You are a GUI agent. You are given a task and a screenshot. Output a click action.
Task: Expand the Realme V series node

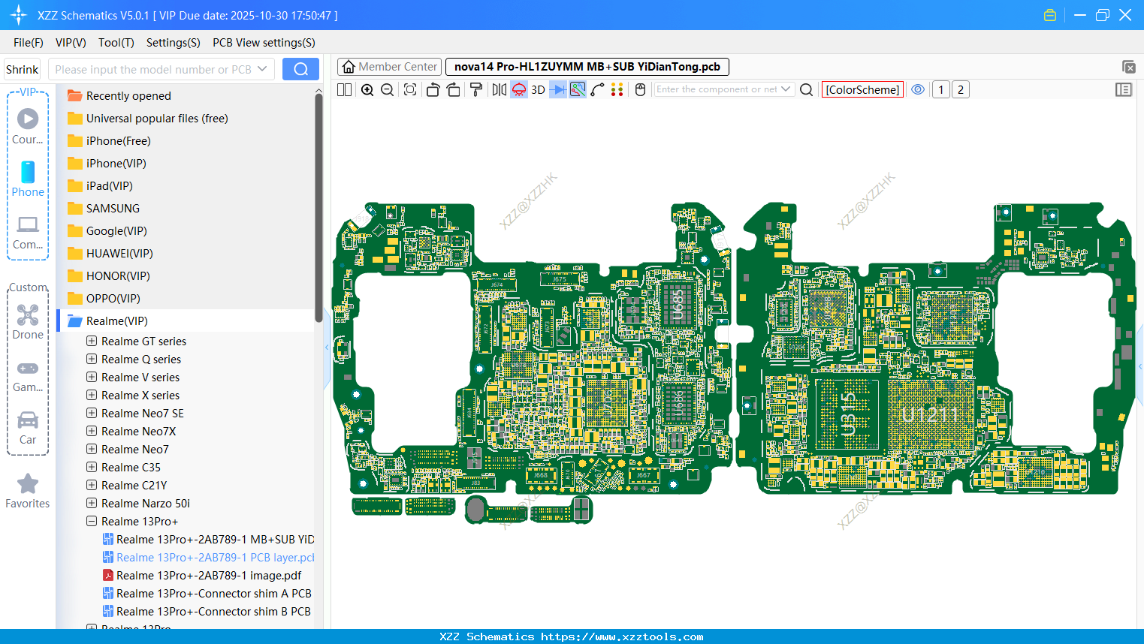pyautogui.click(x=92, y=377)
